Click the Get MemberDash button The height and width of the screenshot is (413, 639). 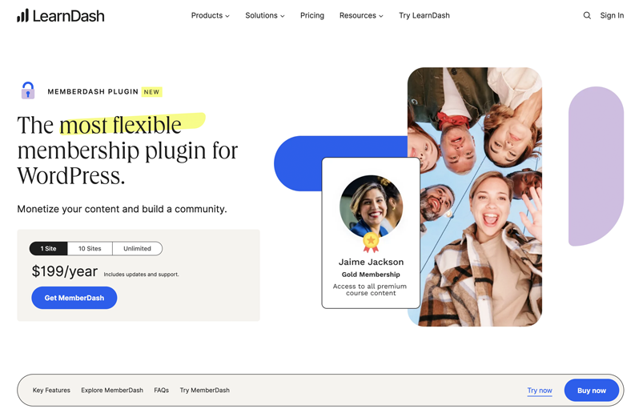(x=74, y=298)
